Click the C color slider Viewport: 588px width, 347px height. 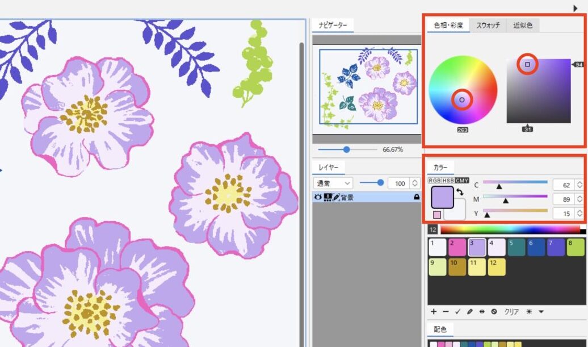tap(515, 182)
